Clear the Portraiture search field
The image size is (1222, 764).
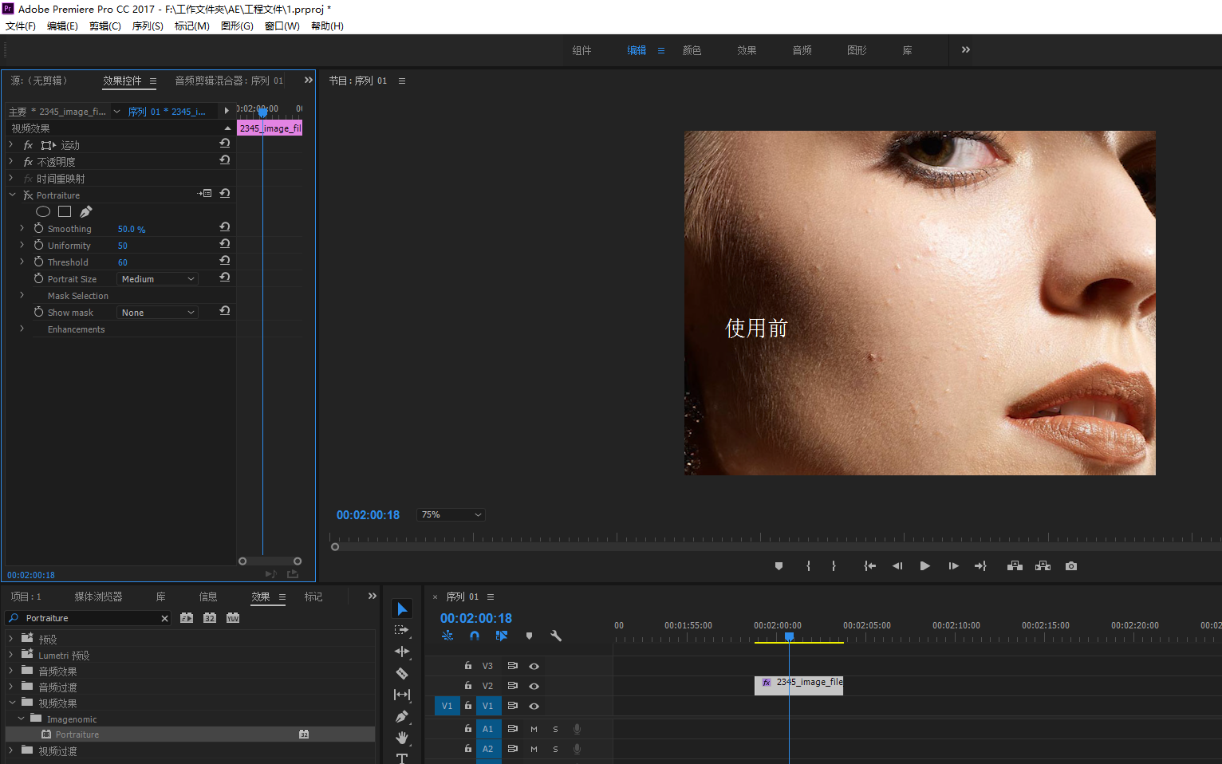(x=164, y=618)
